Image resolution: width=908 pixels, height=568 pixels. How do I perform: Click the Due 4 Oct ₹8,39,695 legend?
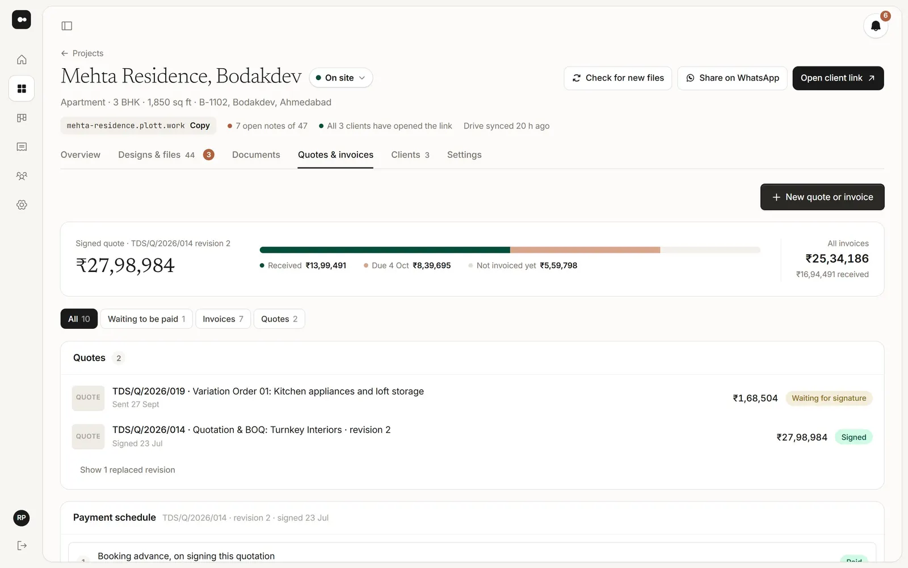click(407, 265)
